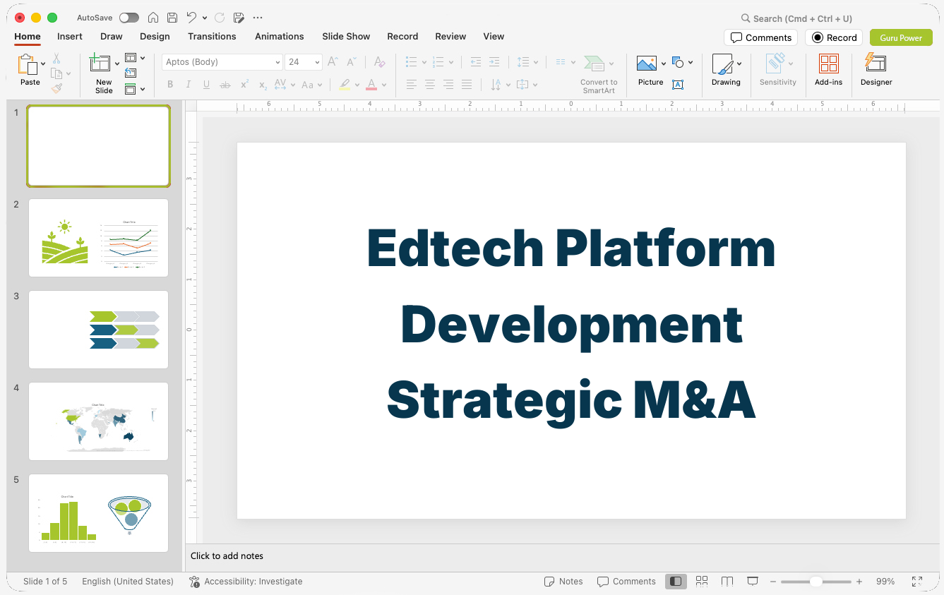Open the Slide Show tab
This screenshot has height=595, width=944.
click(346, 36)
